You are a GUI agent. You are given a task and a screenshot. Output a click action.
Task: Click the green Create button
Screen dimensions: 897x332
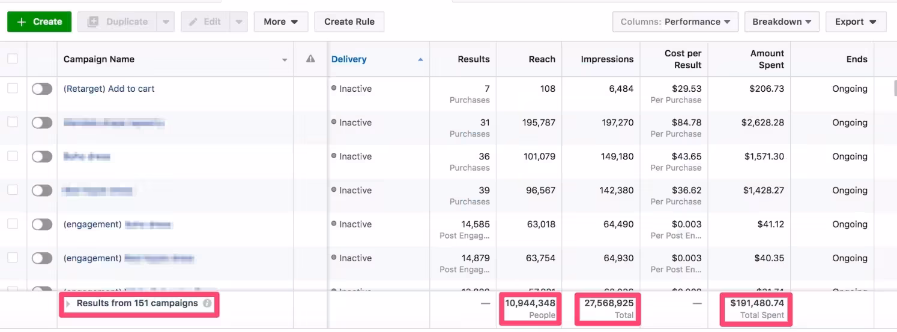pyautogui.click(x=39, y=22)
